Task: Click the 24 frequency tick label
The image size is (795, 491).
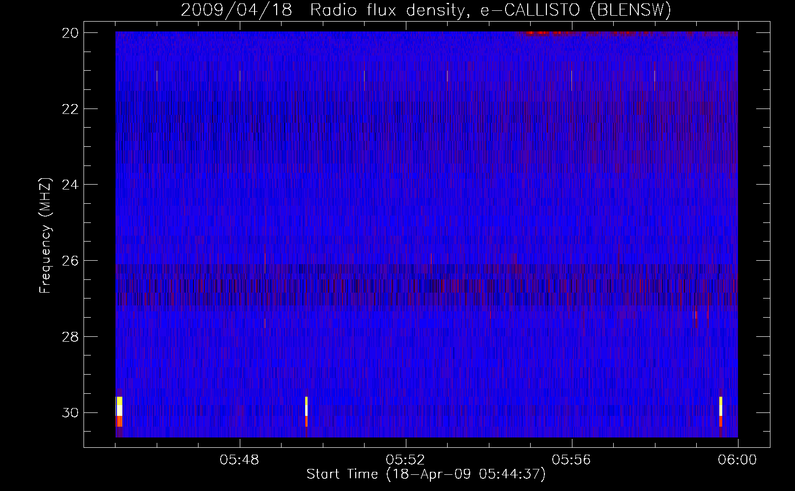Action: (70, 185)
